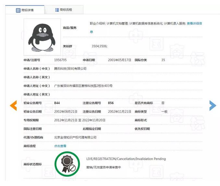Click the green trademark status badge icon

(67, 164)
